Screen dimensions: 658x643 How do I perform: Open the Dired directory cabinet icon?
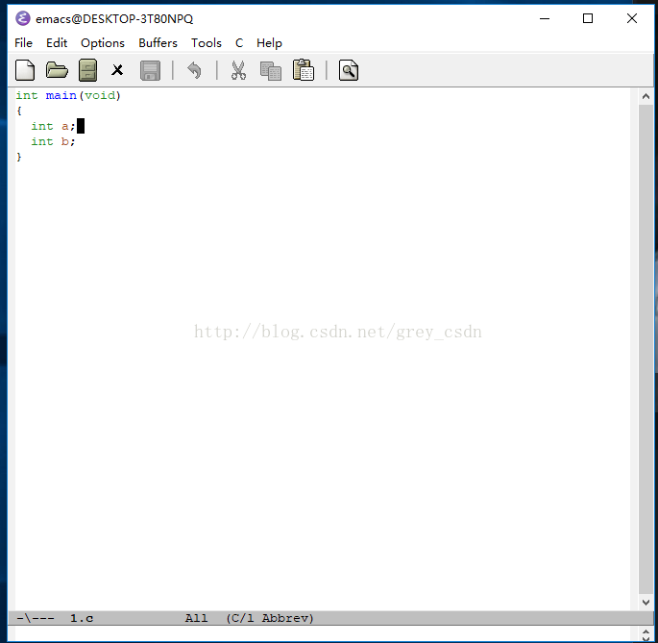pos(87,70)
